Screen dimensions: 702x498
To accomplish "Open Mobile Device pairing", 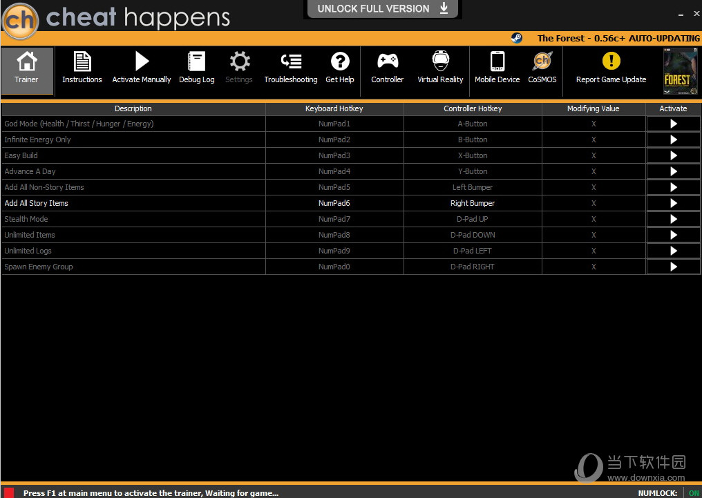I will (497, 68).
